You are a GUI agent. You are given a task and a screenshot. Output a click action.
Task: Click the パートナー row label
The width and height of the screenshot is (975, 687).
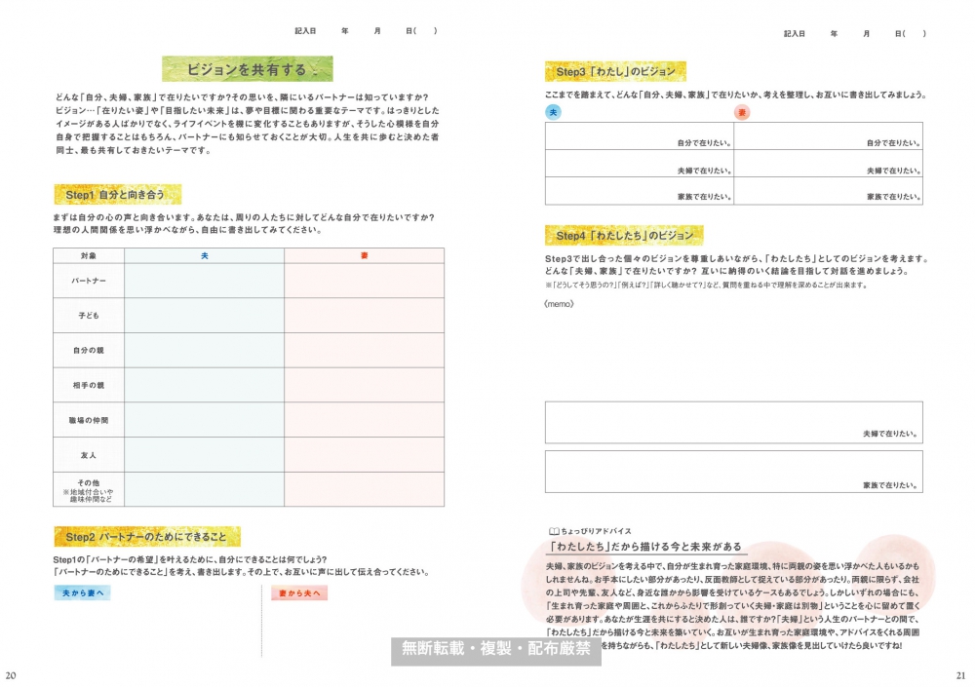[89, 281]
